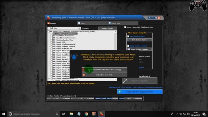Tick checkbox for 02 - Reset File Permissions

tap(52, 36)
